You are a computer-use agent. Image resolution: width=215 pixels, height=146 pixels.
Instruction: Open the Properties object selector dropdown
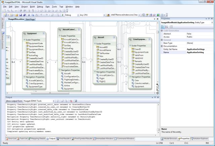click(x=212, y=22)
